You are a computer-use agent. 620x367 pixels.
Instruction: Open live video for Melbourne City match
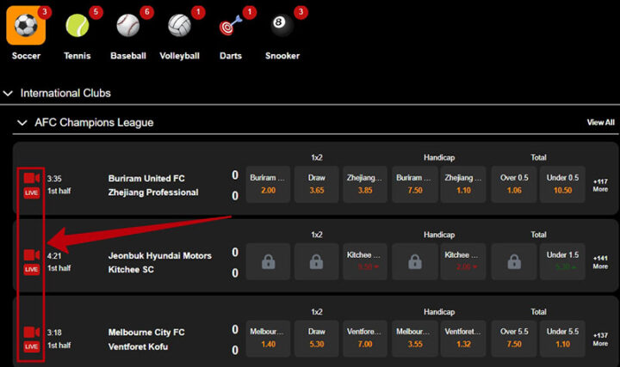(32, 333)
